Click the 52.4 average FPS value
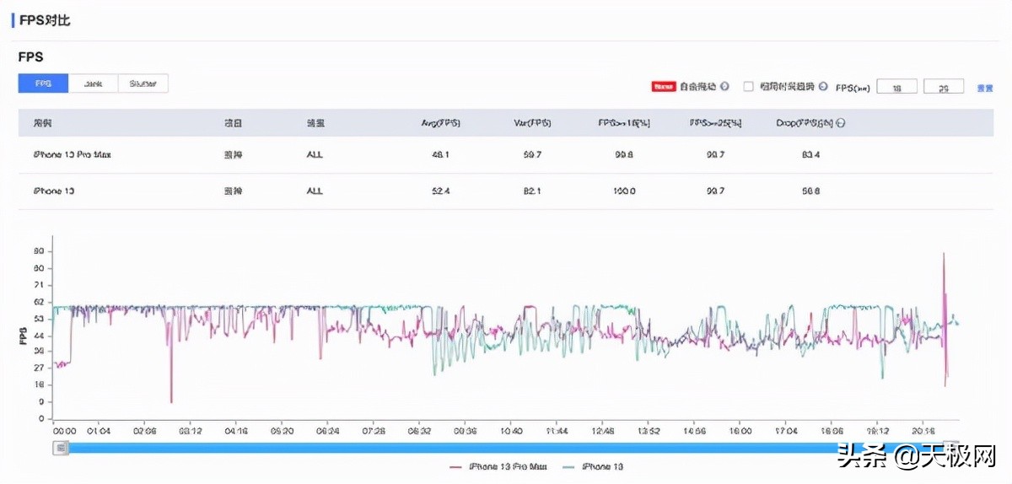The width and height of the screenshot is (1012, 484). (440, 191)
